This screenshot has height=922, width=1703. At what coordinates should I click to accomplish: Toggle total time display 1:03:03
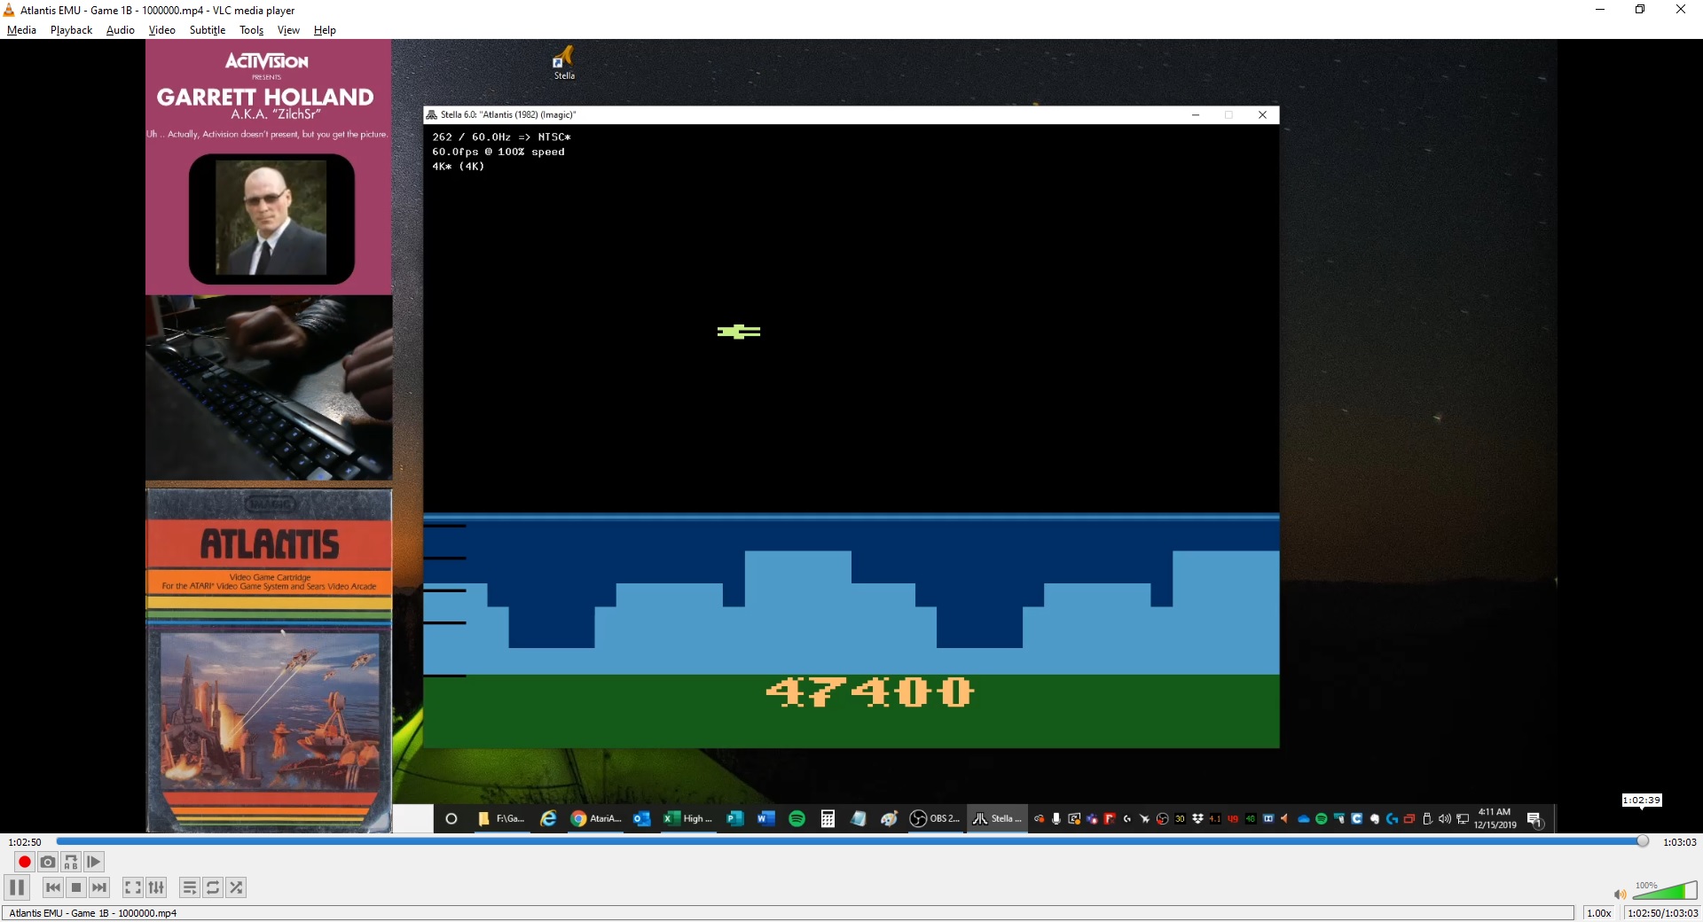[x=1679, y=842]
